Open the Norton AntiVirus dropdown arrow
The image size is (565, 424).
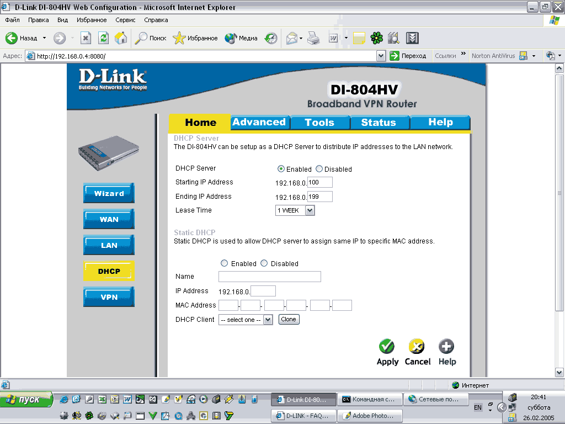(534, 56)
